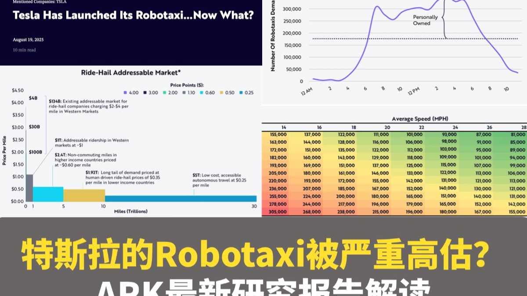Select the '10 min read' text
This screenshot has width=527, height=296.
pos(24,50)
